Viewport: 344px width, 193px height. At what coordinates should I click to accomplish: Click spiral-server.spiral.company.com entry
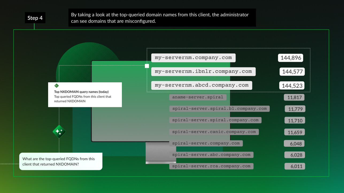tap(215, 120)
